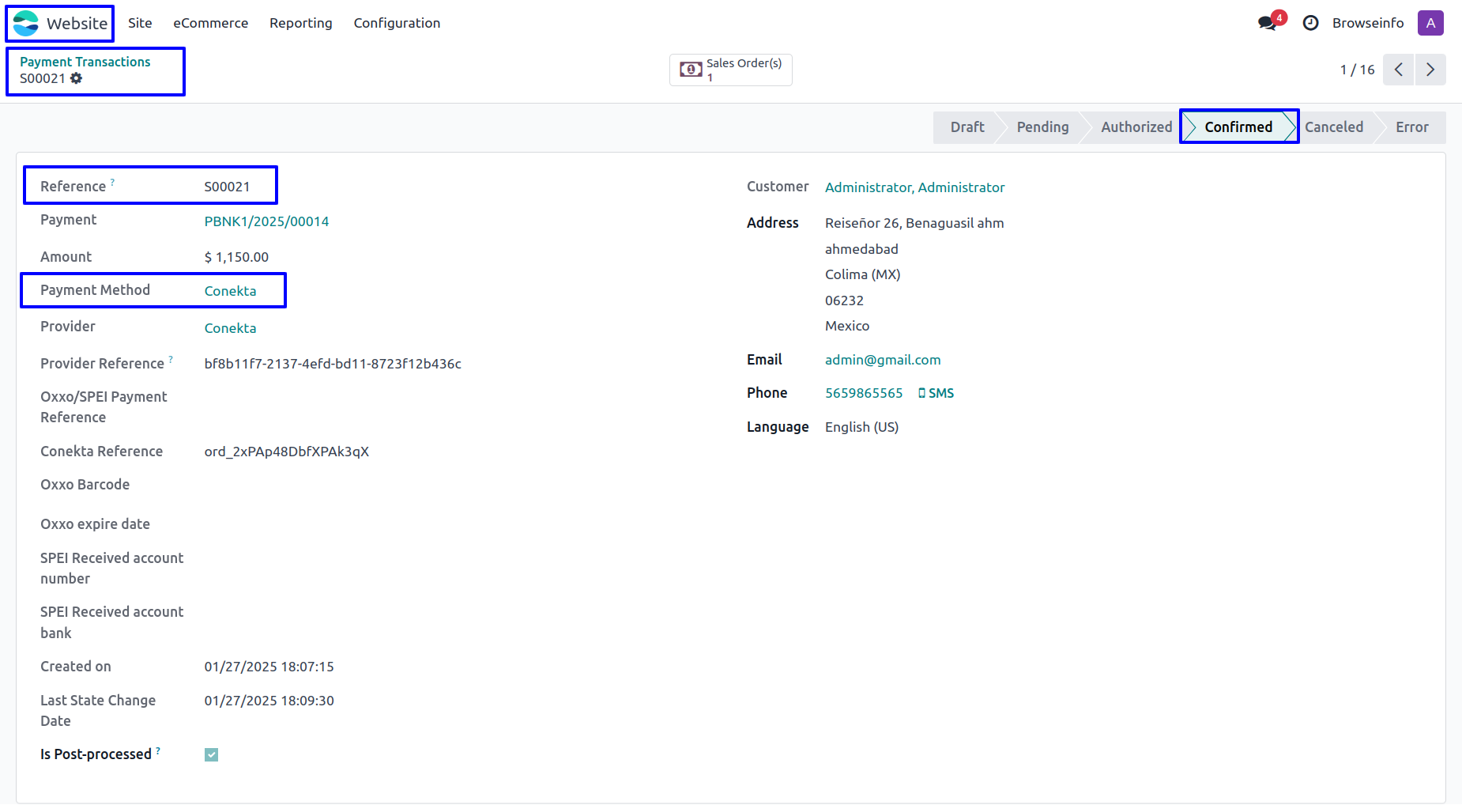Open the conversations chat bubble icon

click(1268, 23)
